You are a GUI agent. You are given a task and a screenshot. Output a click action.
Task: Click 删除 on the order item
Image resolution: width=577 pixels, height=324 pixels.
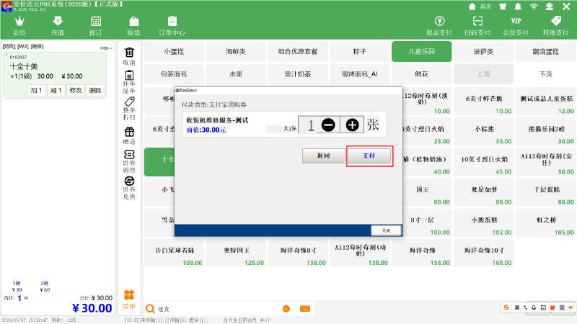click(x=95, y=91)
